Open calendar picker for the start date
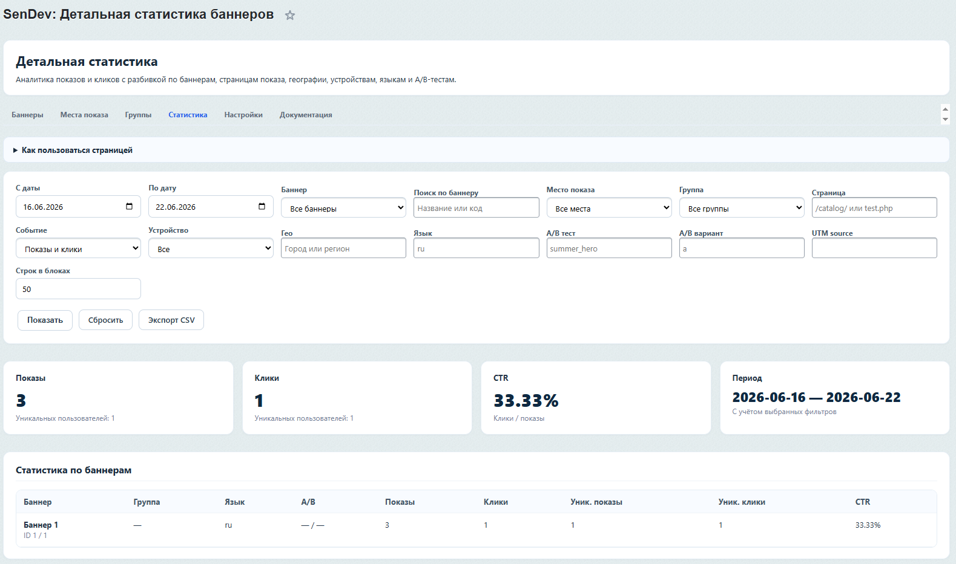The height and width of the screenshot is (564, 956). (129, 207)
